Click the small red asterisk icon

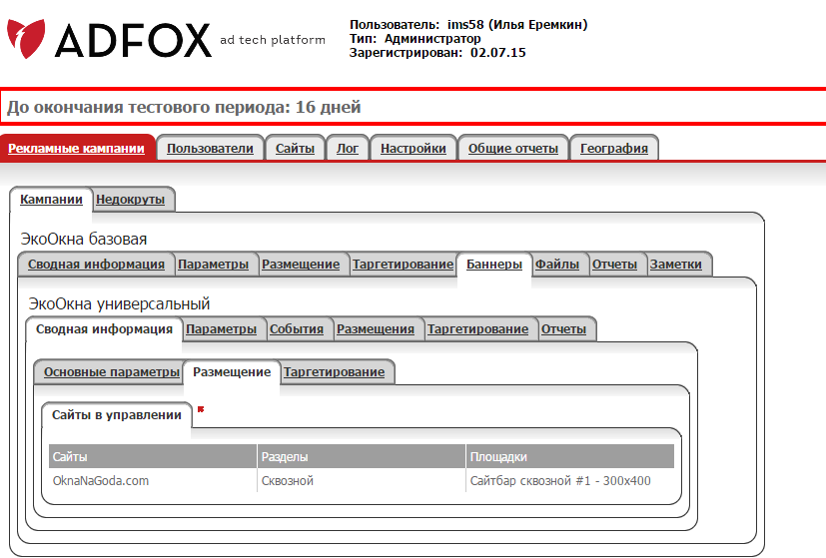click(x=201, y=409)
